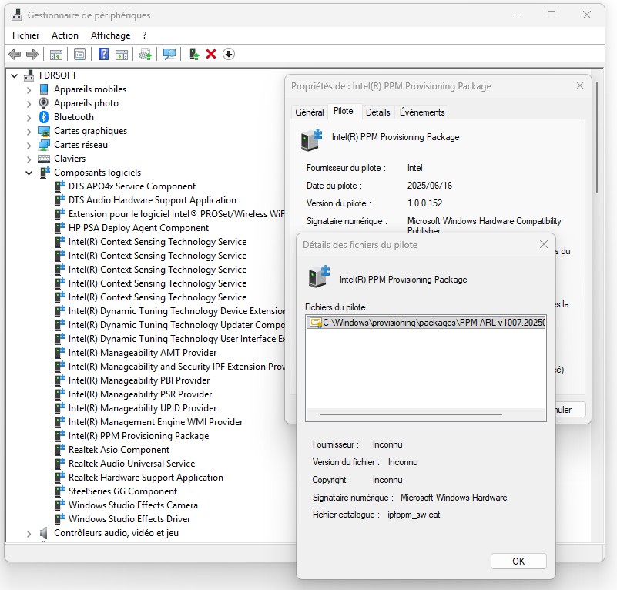Viewport: 617px width, 590px height.
Task: Switch to the Détails tab
Action: (377, 112)
